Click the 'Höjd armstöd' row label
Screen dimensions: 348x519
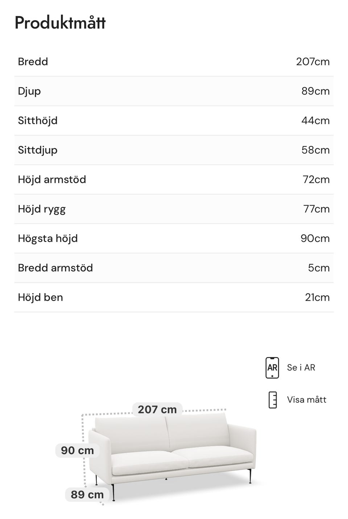[x=52, y=180]
